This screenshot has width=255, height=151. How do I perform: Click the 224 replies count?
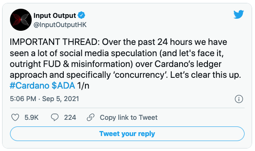(x=70, y=117)
